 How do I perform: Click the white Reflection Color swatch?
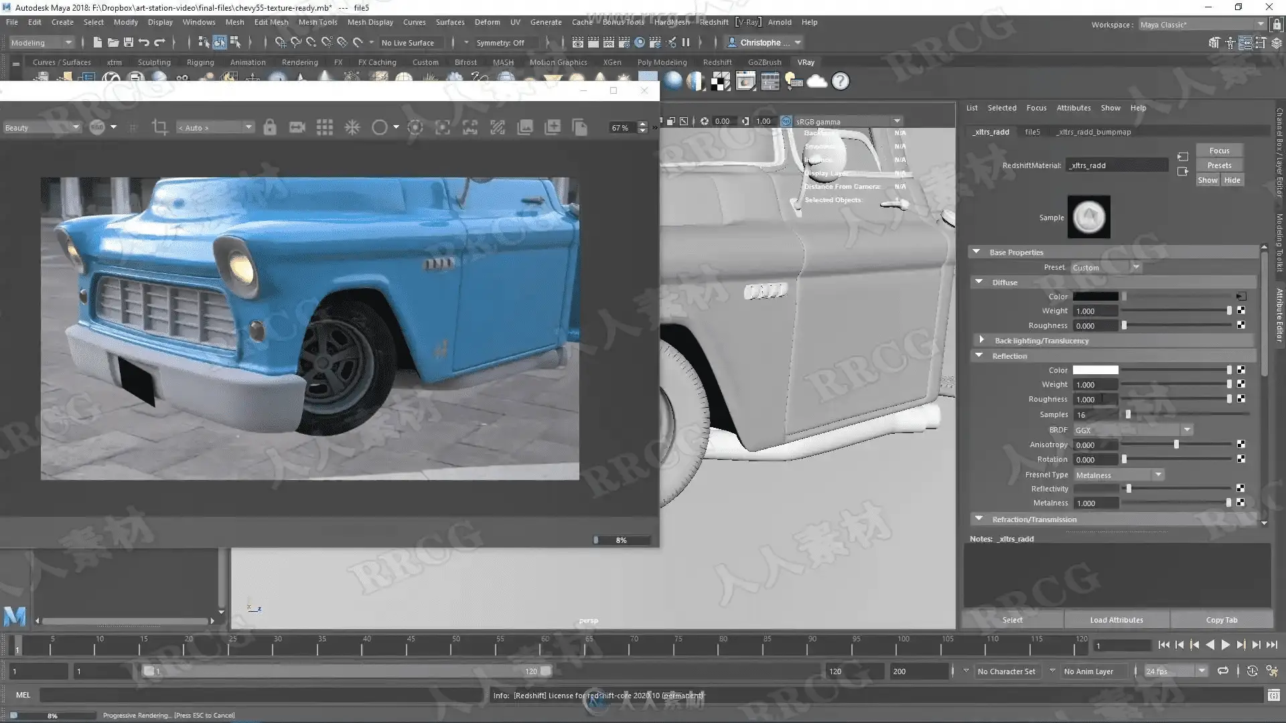(x=1095, y=370)
